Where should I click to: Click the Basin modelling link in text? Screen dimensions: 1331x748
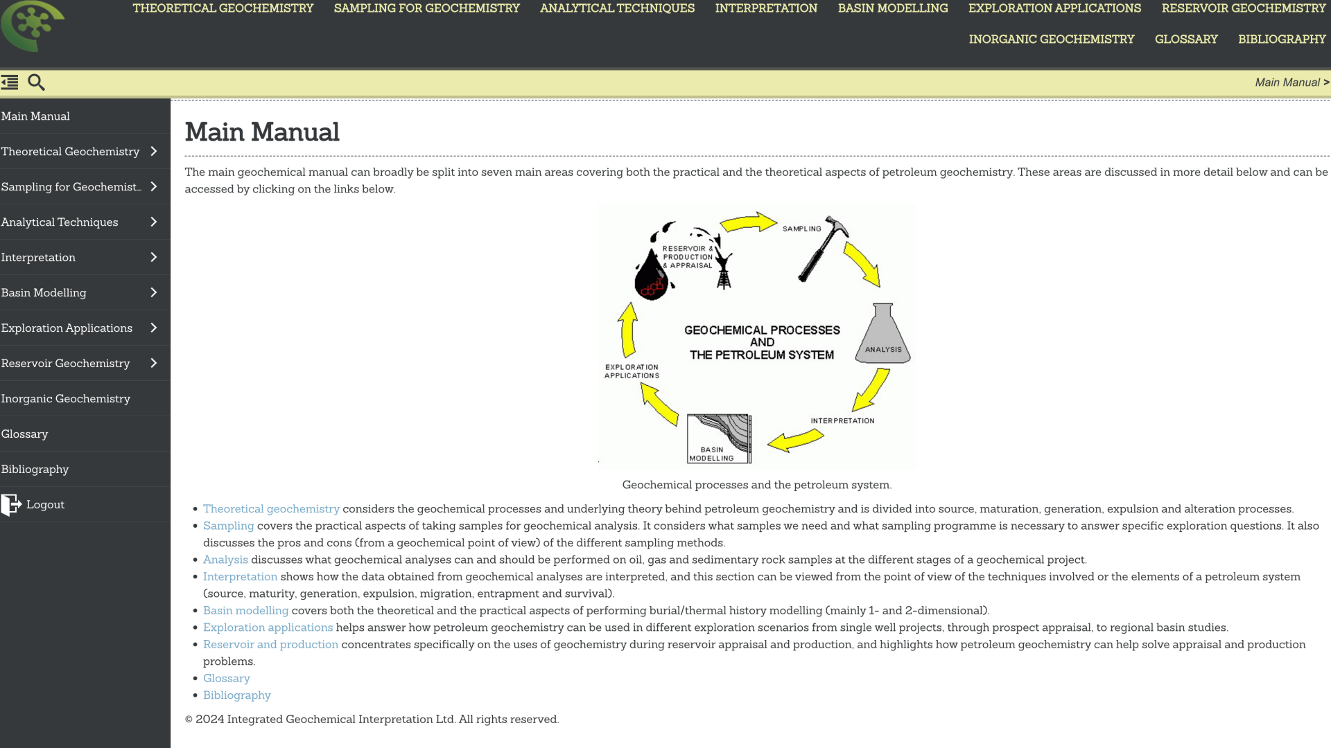tap(246, 610)
